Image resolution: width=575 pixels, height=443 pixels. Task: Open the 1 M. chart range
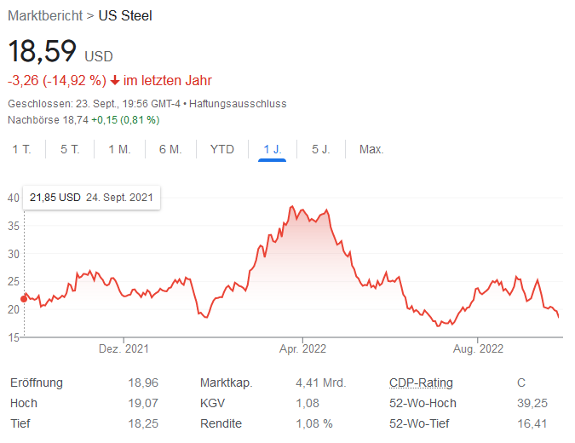coord(119,149)
